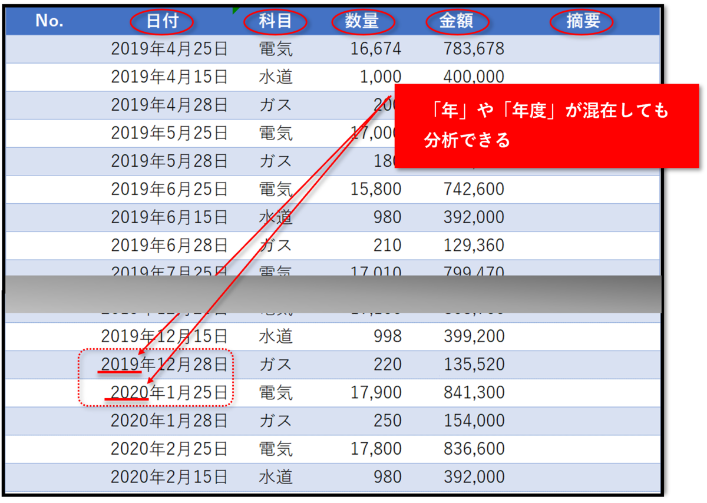Click the quantity value 250

pyautogui.click(x=387, y=421)
